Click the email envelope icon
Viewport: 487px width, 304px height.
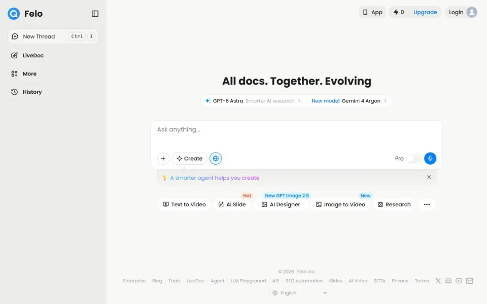point(469,281)
